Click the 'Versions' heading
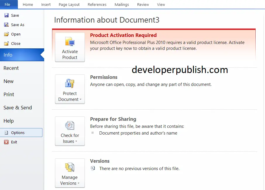The width and height of the screenshot is (265, 190). 100,161
